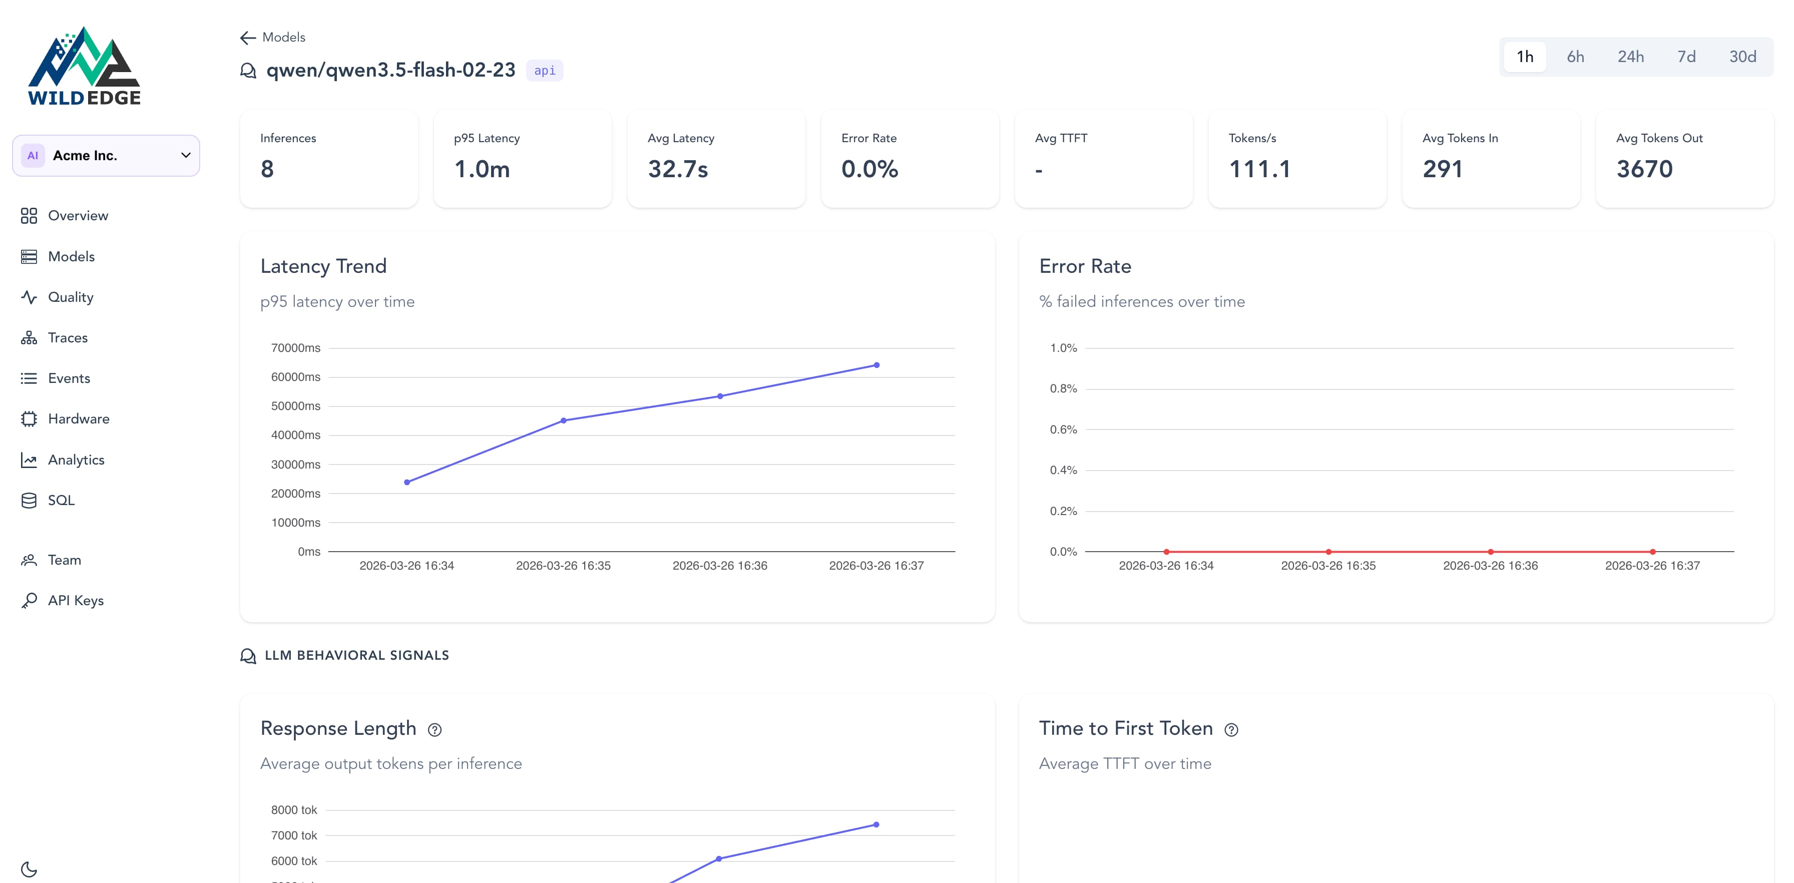Select the 30d time range
Screen dimensions: 1794x883
[1742, 57]
